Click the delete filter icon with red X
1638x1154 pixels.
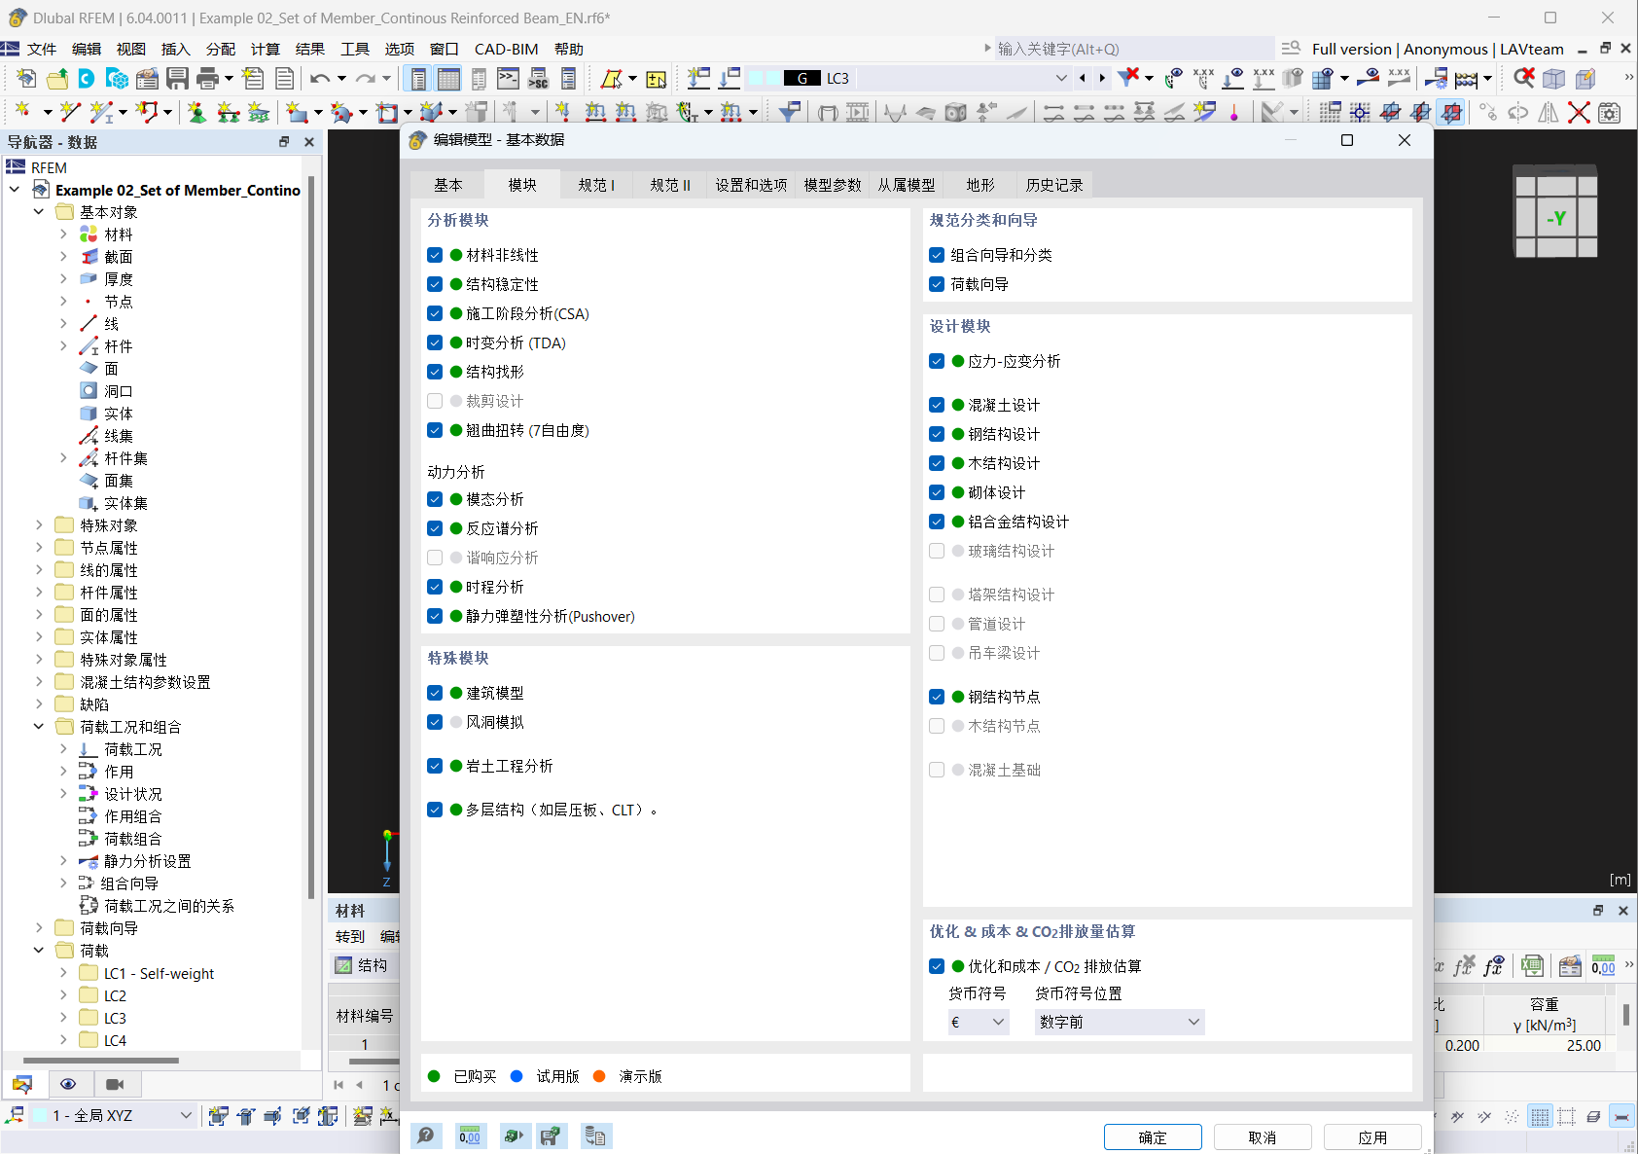pyautogui.click(x=1128, y=78)
